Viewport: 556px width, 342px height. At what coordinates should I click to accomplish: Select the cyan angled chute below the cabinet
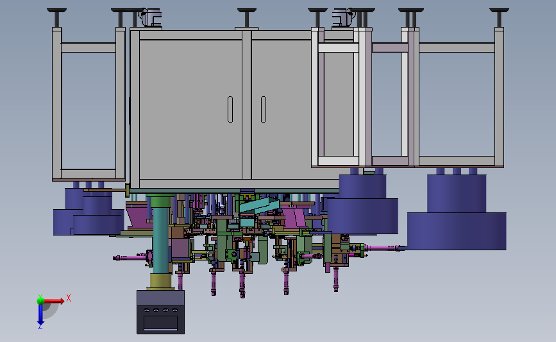click(x=260, y=206)
